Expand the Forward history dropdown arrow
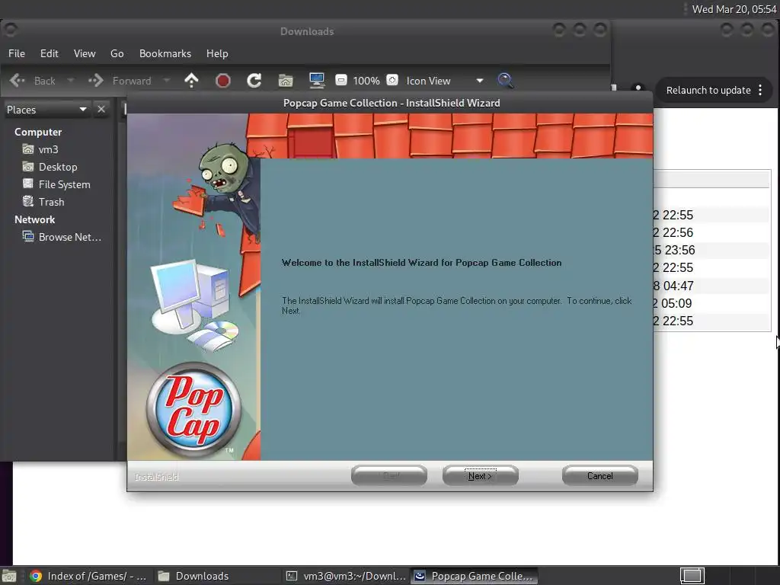780x585 pixels. (167, 80)
